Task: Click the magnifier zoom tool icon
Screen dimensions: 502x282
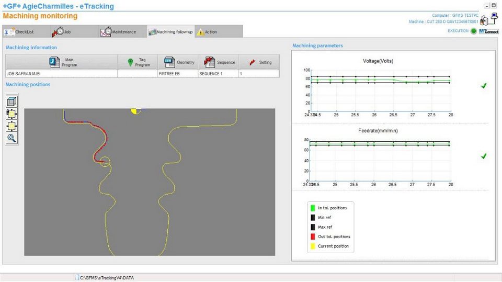Action: 12,138
